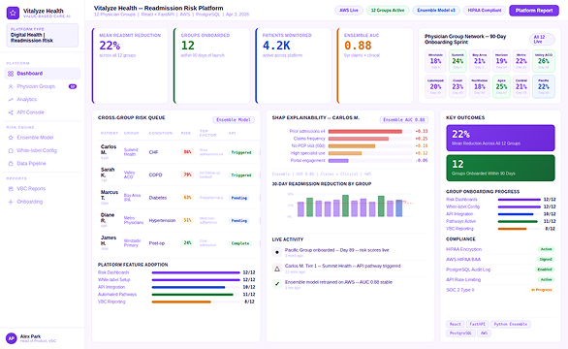The image size is (568, 349).
Task: Select the Apex 25% group card
Action: [x=501, y=86]
